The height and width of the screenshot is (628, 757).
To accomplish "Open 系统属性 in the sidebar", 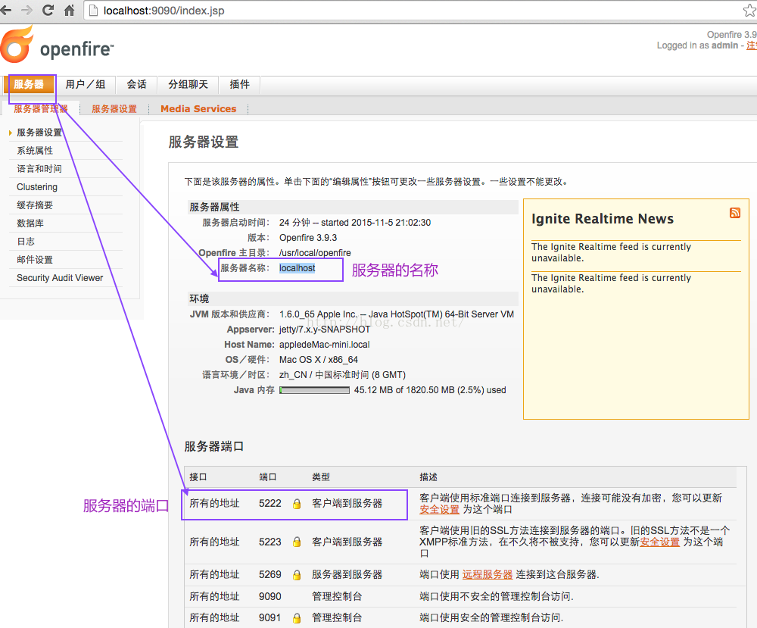I will tap(35, 151).
